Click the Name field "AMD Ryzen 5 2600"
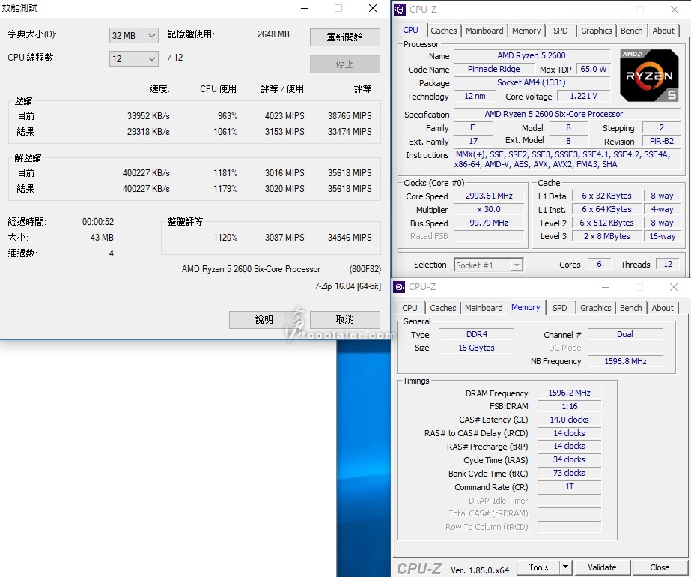This screenshot has width=691, height=577. 532,55
